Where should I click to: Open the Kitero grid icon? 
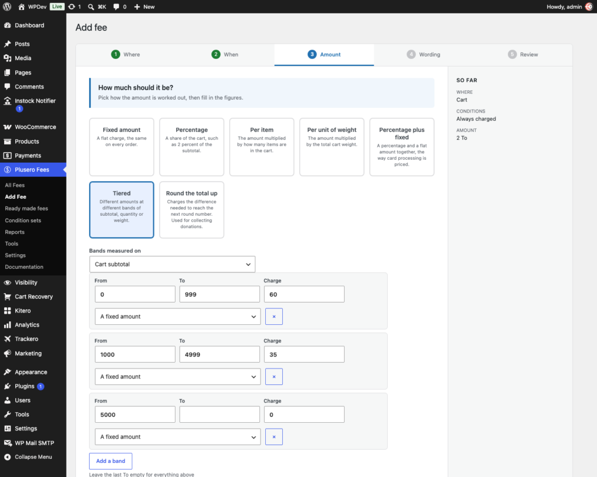point(7,311)
